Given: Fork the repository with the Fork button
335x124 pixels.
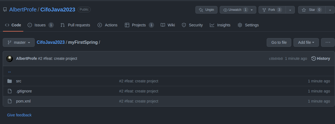Looking at the screenshot, I should click(x=272, y=10).
